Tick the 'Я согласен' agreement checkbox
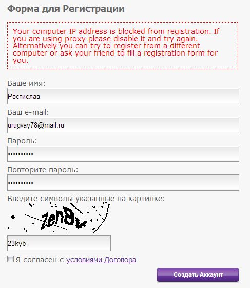Viewport: 250px width, 288px height. [10, 259]
